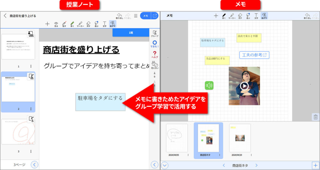Select the 文字 text tool in memo toolbar
Viewport: 320px width, 170px height.
tap(256, 16)
